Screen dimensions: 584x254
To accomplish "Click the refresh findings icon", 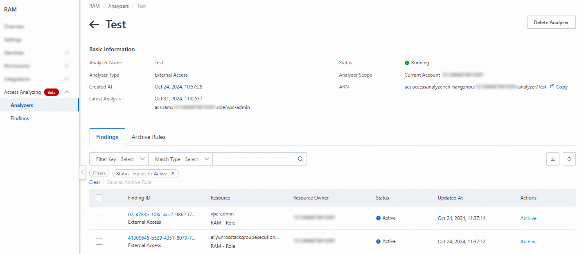I will 569,159.
